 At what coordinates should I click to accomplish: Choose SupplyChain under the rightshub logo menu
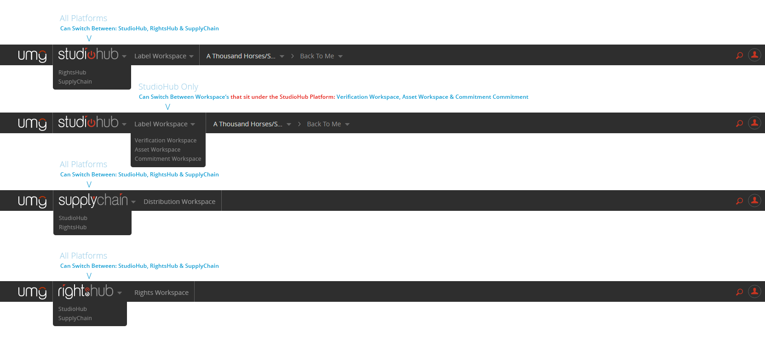point(75,318)
